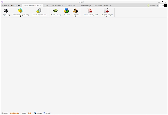Open Dokumenty kasowe icon
168x115 pixels.
[39, 11]
